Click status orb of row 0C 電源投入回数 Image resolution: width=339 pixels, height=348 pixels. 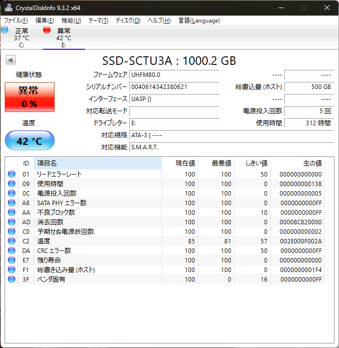click(12, 193)
